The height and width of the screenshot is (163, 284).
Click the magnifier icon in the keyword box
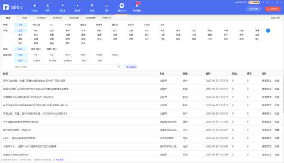pyautogui.click(x=119, y=67)
